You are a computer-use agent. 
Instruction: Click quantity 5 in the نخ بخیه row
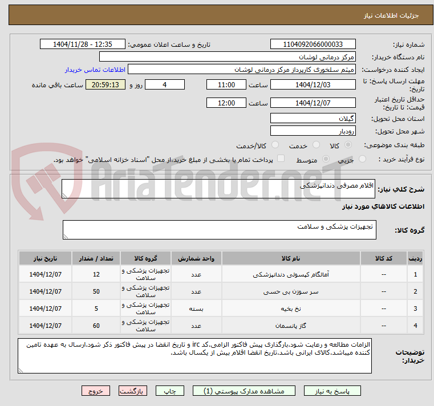(x=96, y=308)
